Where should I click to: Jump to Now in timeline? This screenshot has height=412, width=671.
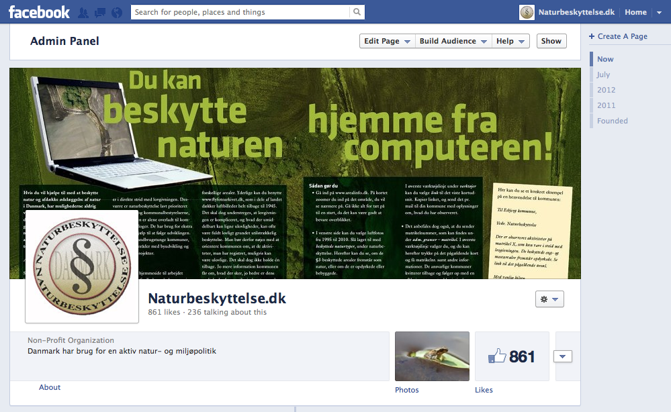tap(605, 59)
